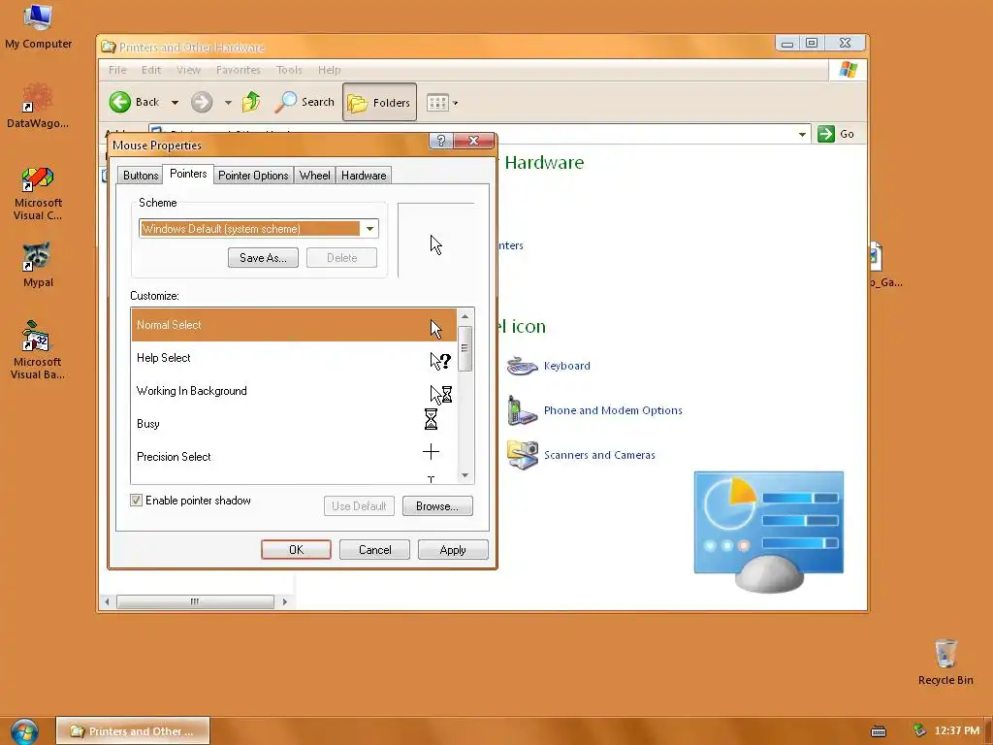Click the Forward arrow in explorer toolbar
The image size is (993, 745).
tap(202, 102)
